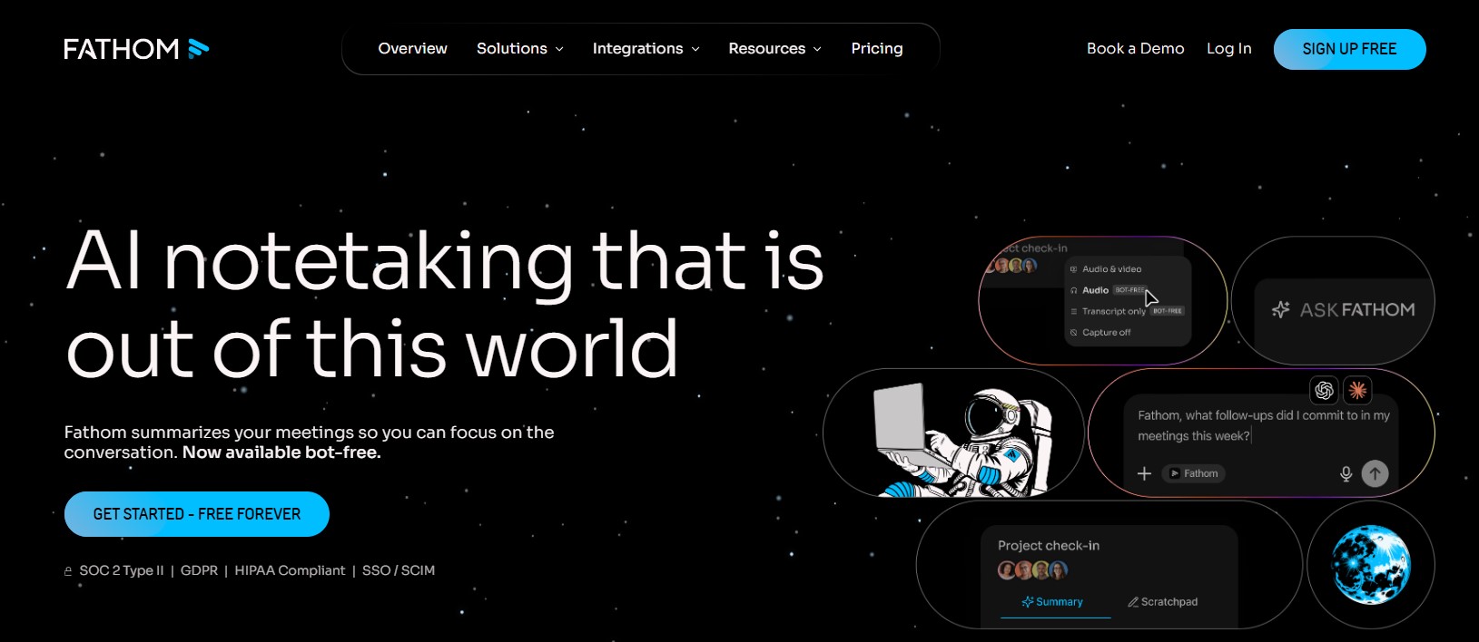The width and height of the screenshot is (1479, 642).
Task: Click the ChatGPT logo icon
Action: 1325,390
